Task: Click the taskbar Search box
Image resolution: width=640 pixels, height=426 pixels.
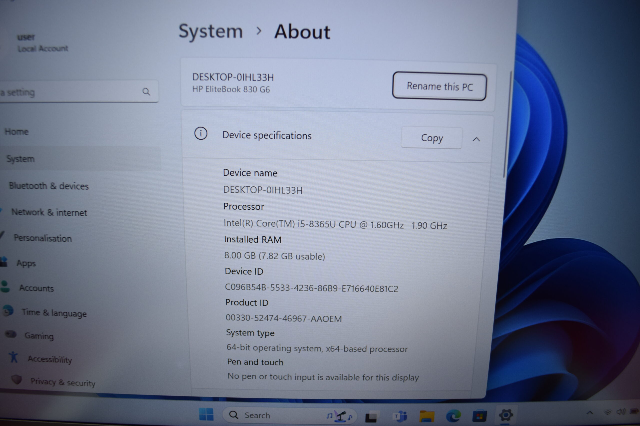Action: [x=289, y=415]
